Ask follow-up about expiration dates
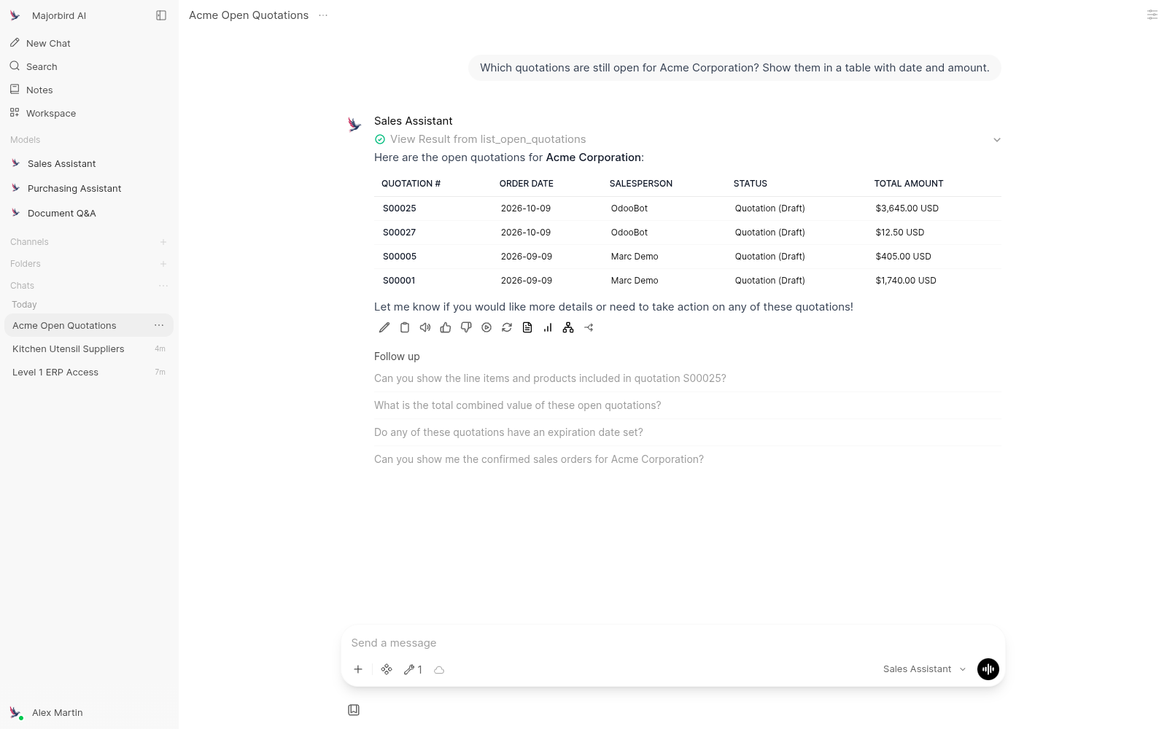The height and width of the screenshot is (729, 1167). coord(688,432)
